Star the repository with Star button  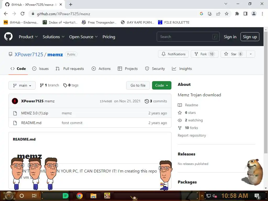233,54
